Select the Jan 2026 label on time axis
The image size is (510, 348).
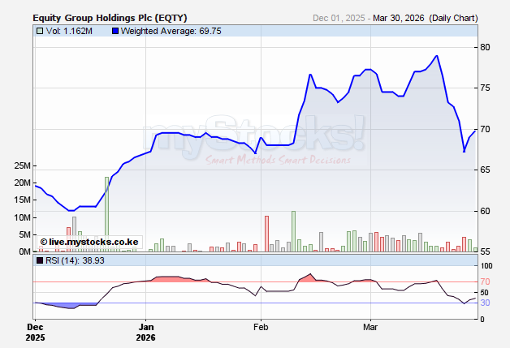[145, 332]
